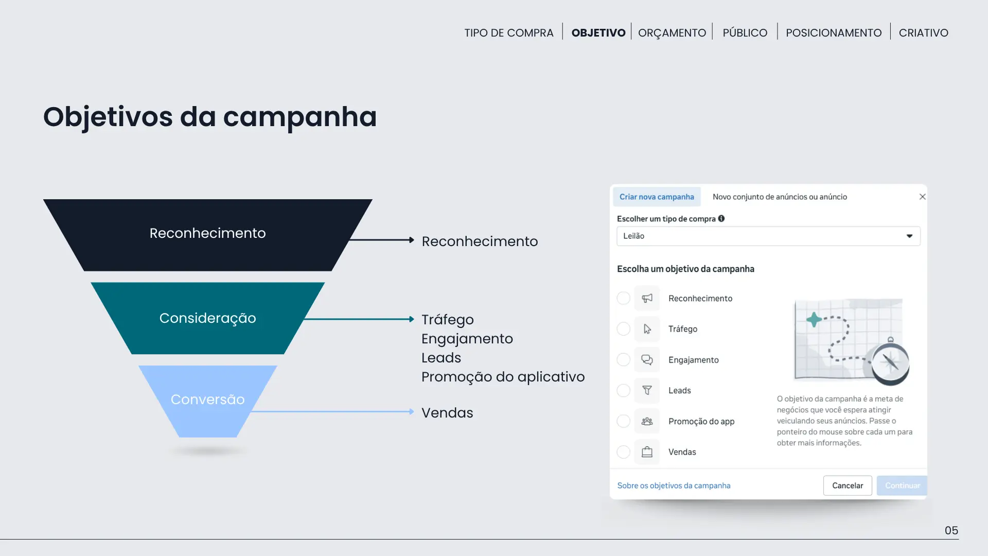
Task: Select the Promoção do app radio button
Action: point(623,421)
